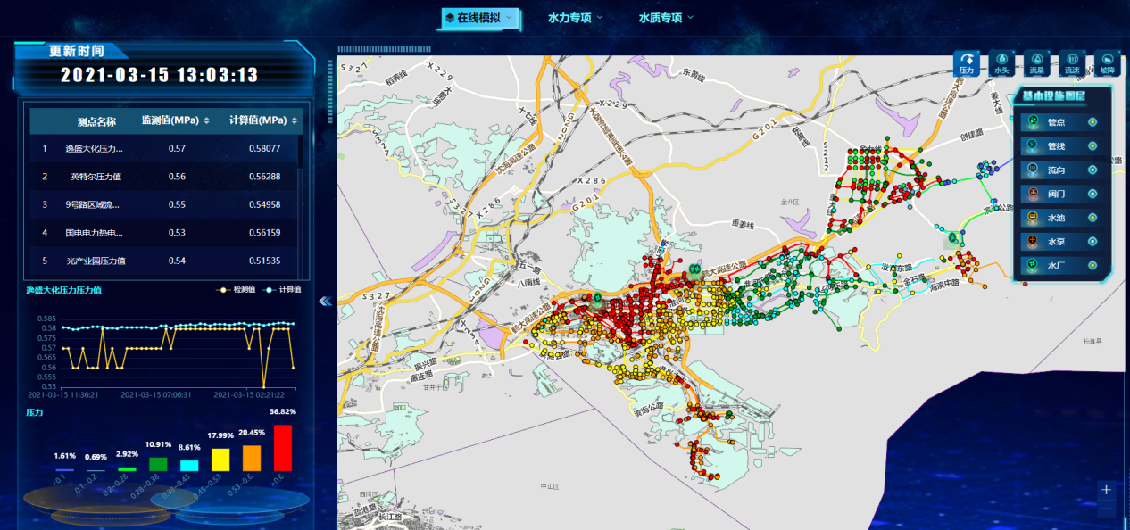Click the 水泵 pump layer icon
The height and width of the screenshot is (530, 1130).
(1032, 241)
